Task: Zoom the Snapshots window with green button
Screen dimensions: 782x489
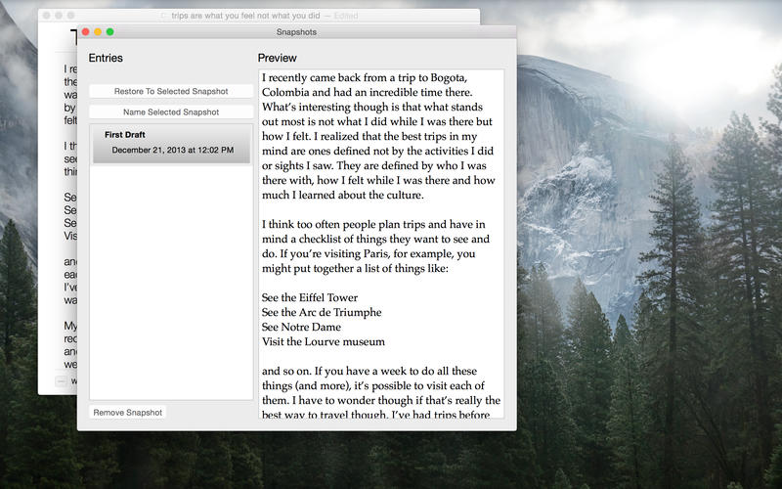Action: point(110,32)
